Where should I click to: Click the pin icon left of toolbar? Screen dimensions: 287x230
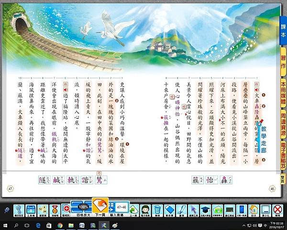pyautogui.click(x=7, y=210)
